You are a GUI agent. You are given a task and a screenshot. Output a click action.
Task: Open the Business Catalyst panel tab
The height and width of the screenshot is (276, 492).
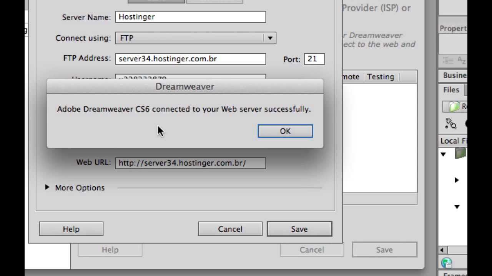click(x=454, y=76)
